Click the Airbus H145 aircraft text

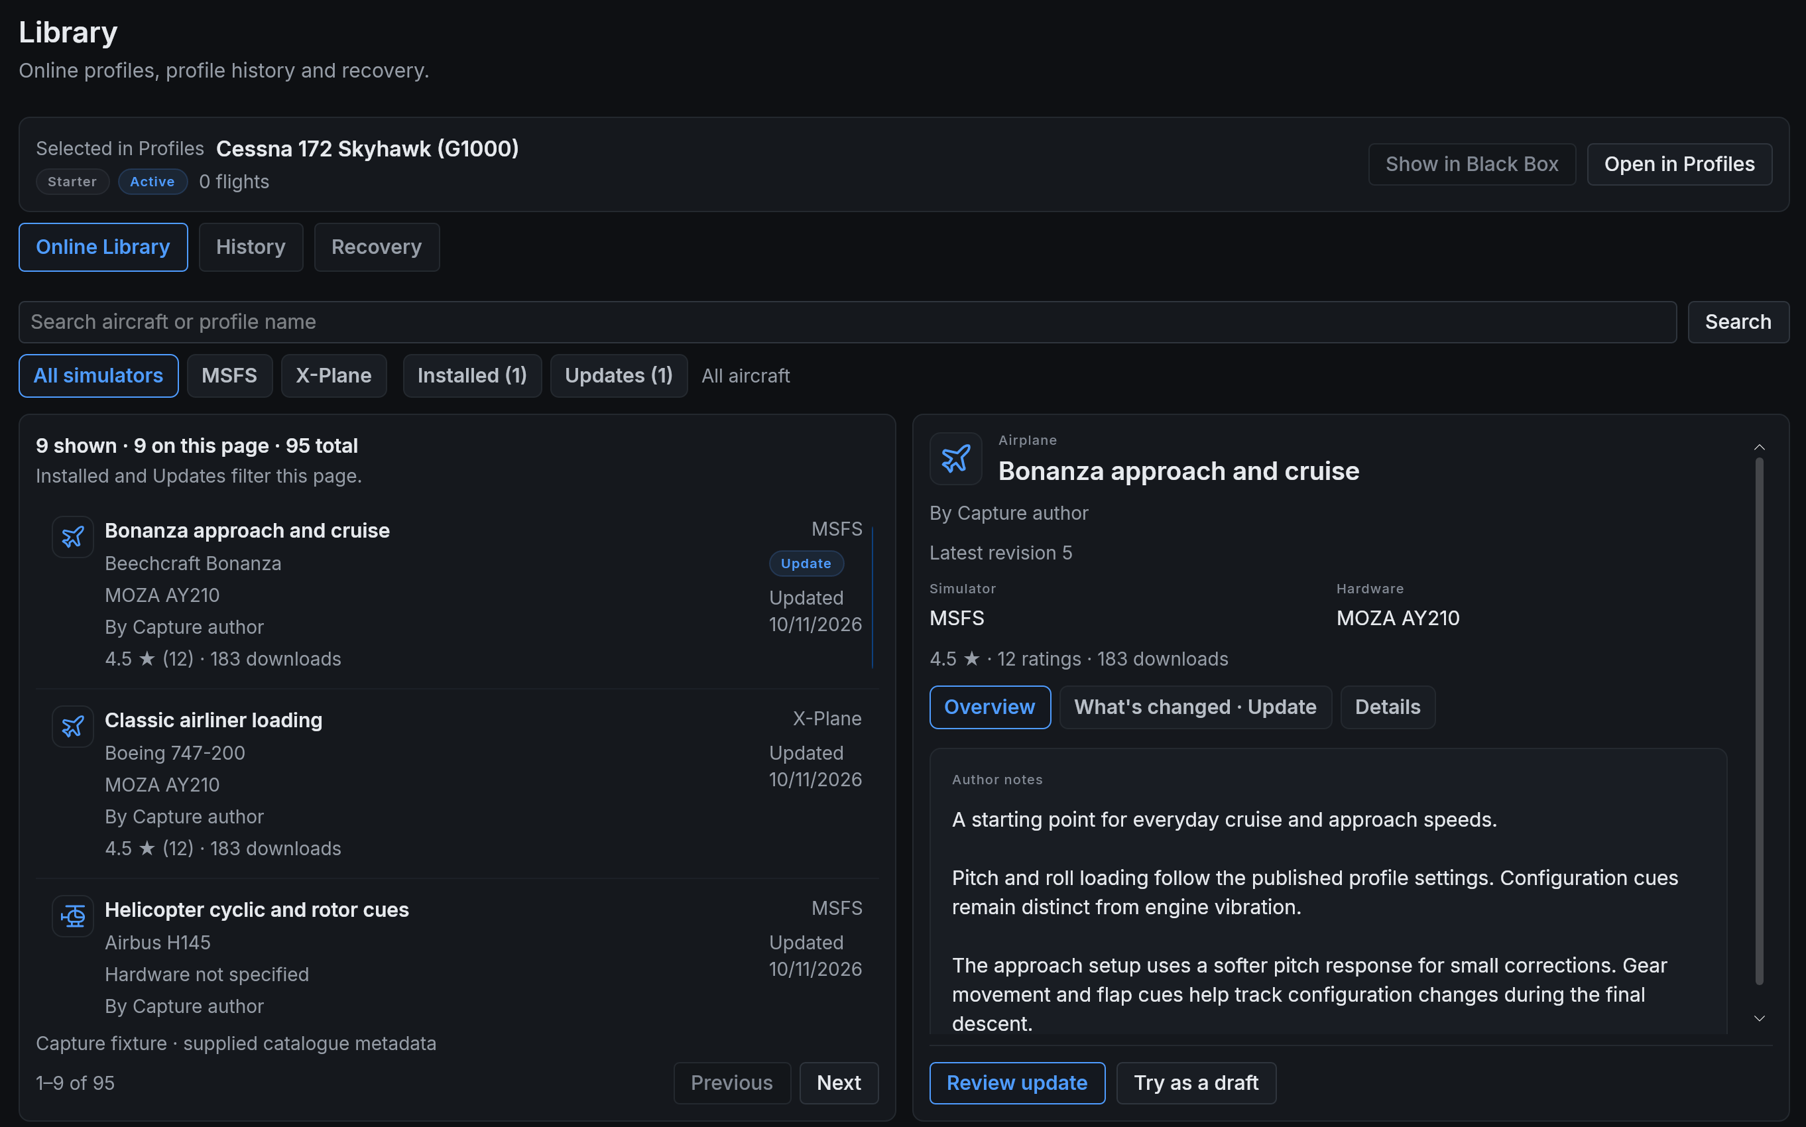pyautogui.click(x=157, y=942)
